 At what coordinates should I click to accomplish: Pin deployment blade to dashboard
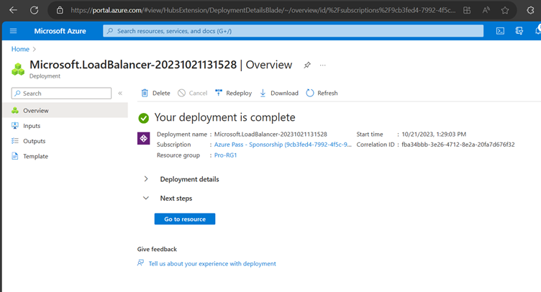(307, 65)
